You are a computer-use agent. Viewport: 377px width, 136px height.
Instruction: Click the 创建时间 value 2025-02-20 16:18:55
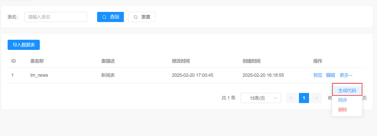coord(263,75)
